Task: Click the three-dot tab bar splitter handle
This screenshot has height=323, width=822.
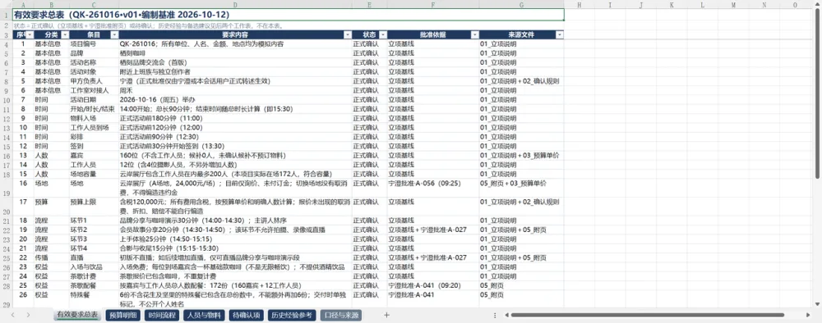Action: 495,315
